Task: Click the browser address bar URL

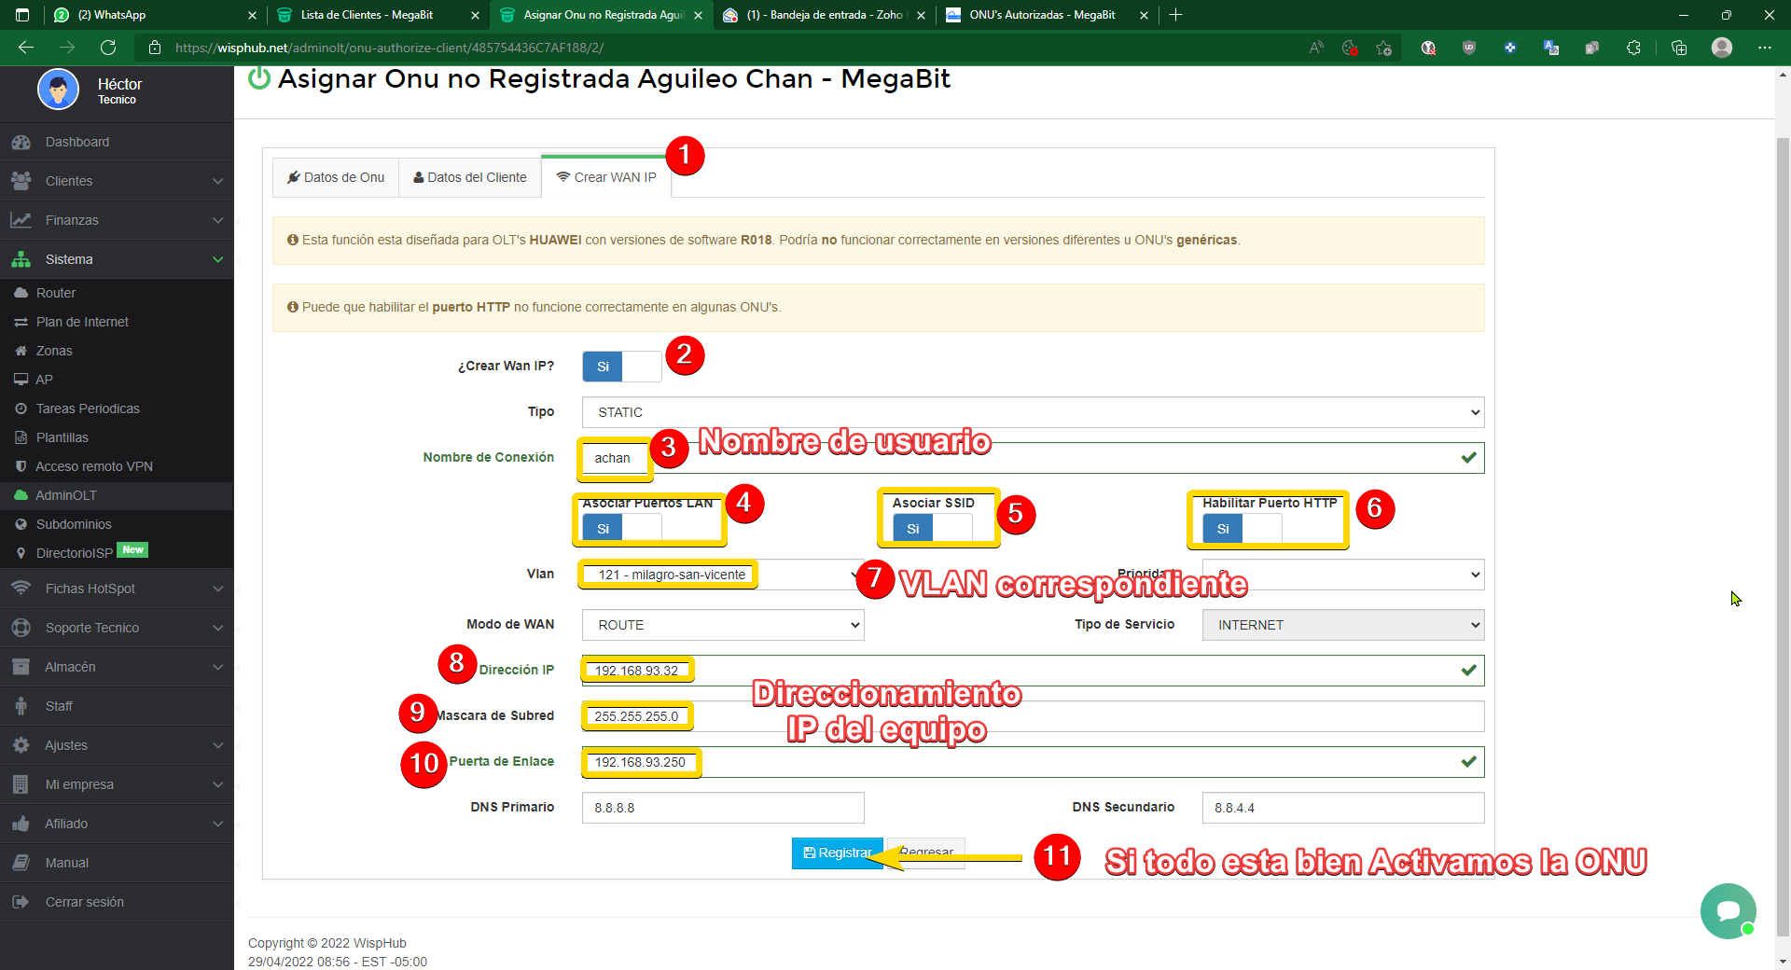Action: [390, 48]
